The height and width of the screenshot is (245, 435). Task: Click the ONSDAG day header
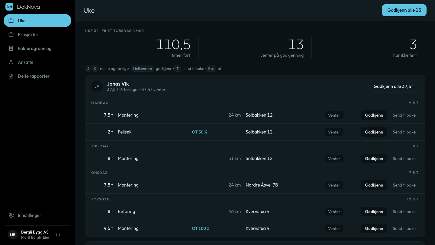[99, 173]
